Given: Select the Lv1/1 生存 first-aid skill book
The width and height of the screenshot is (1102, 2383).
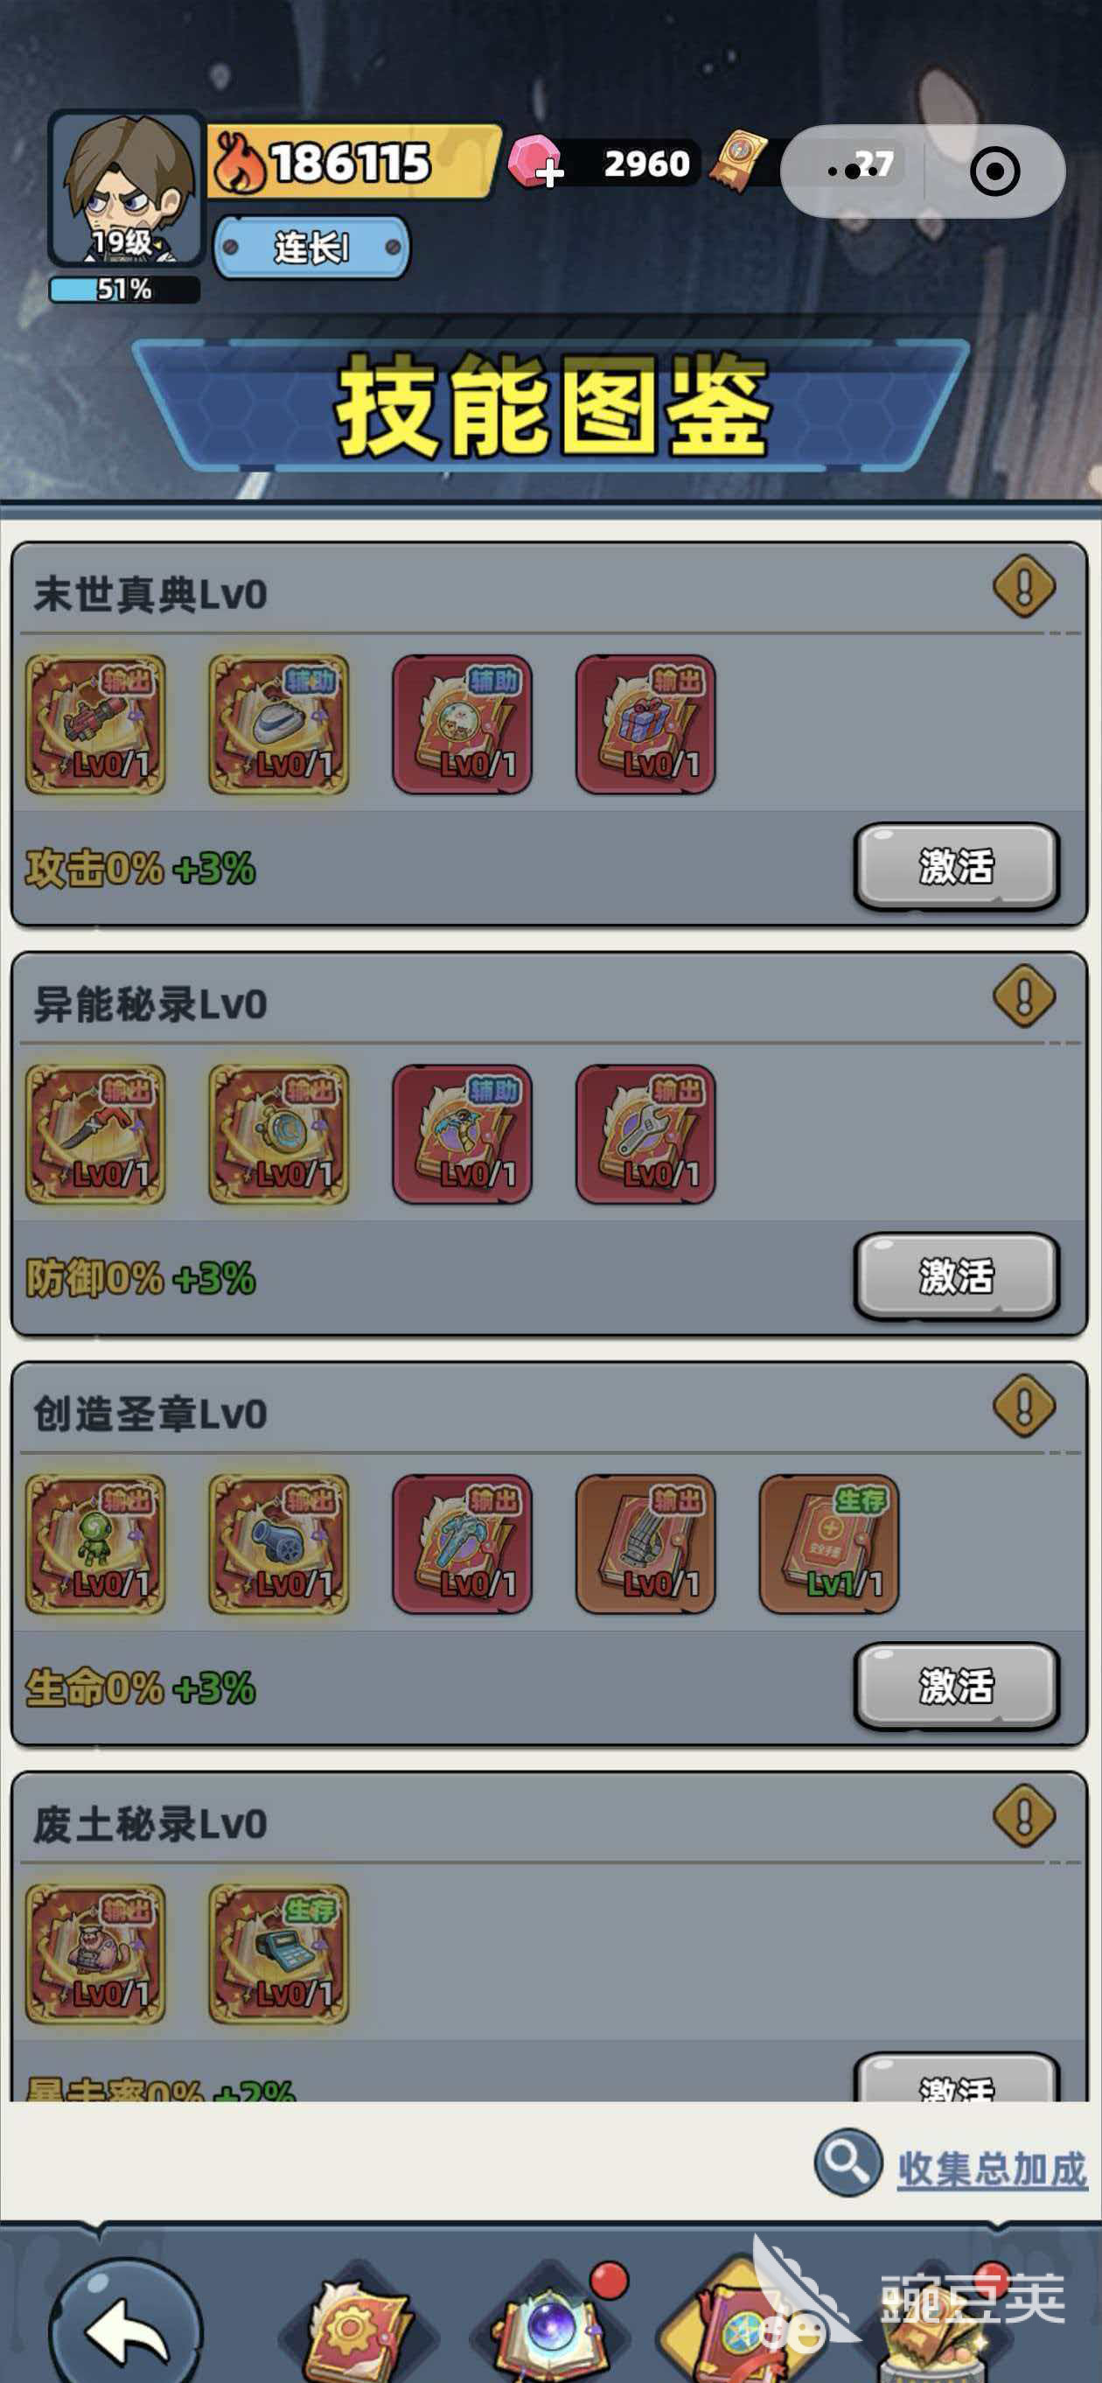Looking at the screenshot, I should (828, 1544).
